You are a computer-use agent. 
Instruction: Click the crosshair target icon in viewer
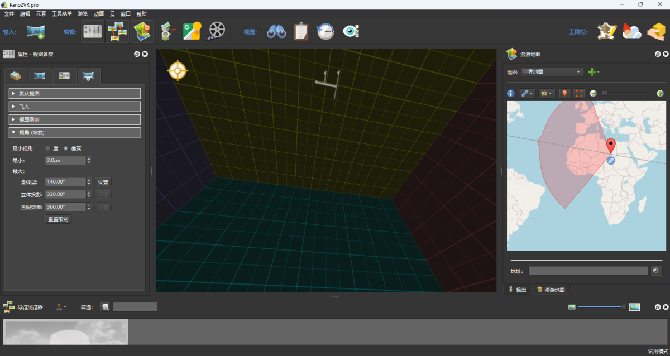coord(178,71)
